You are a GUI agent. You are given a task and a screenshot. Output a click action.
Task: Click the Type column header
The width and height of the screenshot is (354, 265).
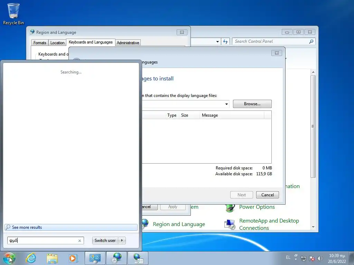click(172, 115)
